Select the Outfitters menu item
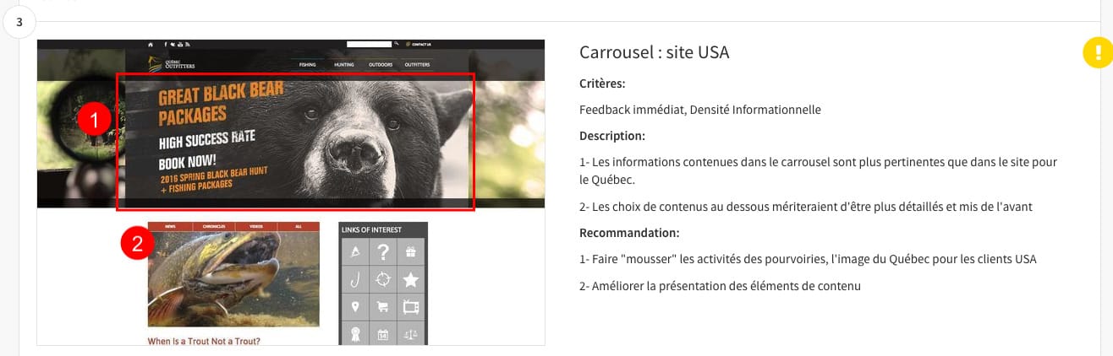This screenshot has height=356, width=1113. (x=417, y=65)
